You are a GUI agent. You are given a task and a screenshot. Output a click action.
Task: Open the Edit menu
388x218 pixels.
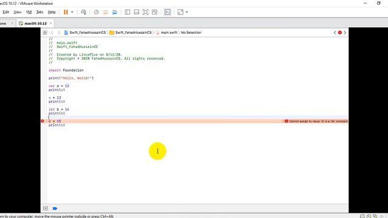pyautogui.click(x=6, y=12)
